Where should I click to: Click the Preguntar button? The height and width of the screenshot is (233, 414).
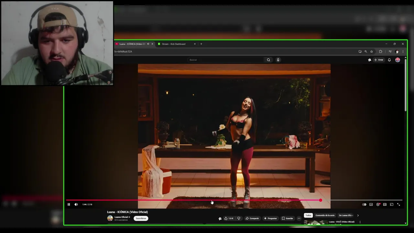point(270,218)
